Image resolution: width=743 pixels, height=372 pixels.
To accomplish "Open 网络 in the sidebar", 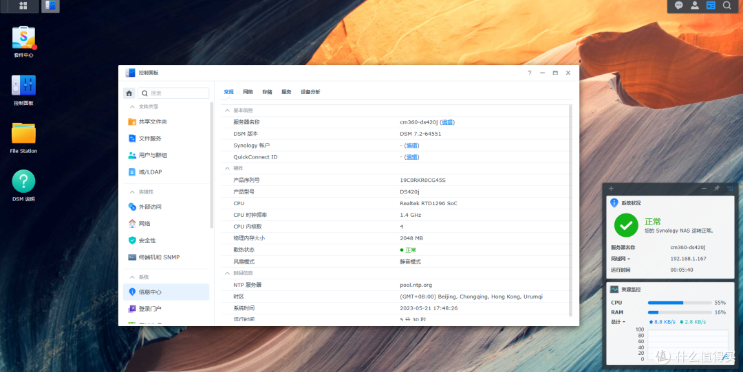I will (x=166, y=224).
